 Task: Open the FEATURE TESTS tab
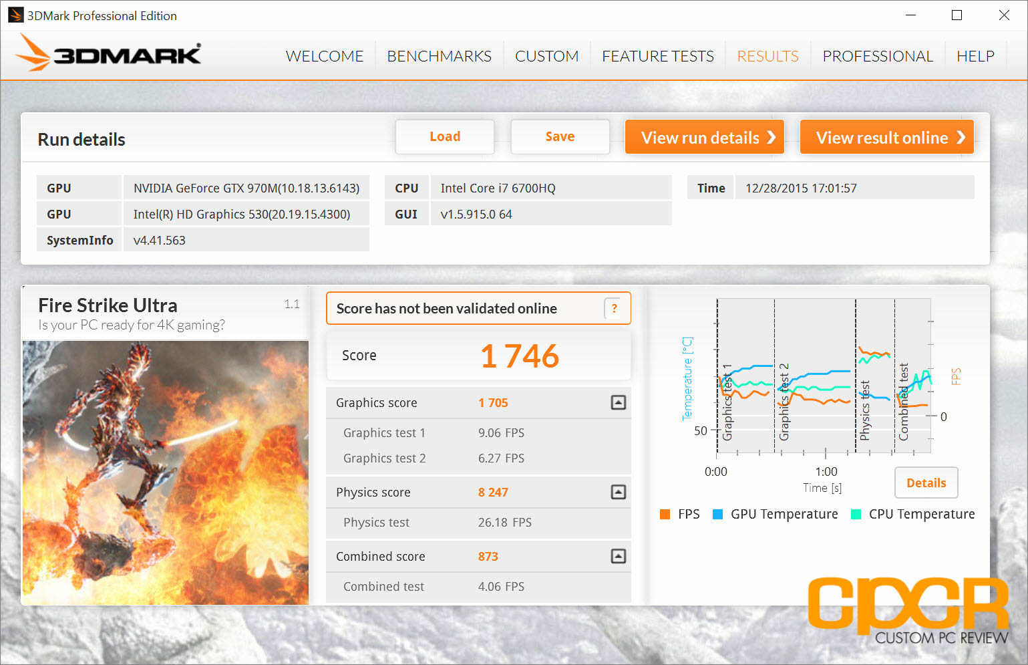point(658,56)
